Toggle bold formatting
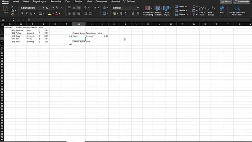The width and height of the screenshot is (252, 142). (22, 13)
